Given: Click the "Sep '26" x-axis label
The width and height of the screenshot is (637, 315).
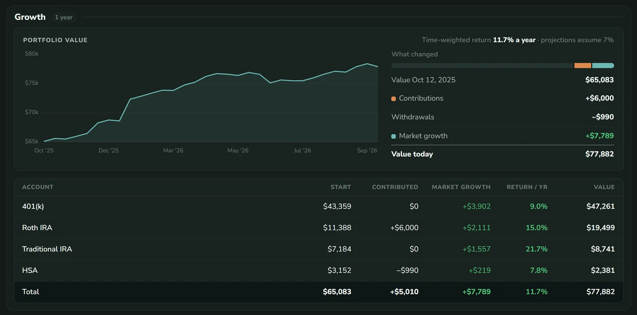Looking at the screenshot, I should (x=367, y=150).
